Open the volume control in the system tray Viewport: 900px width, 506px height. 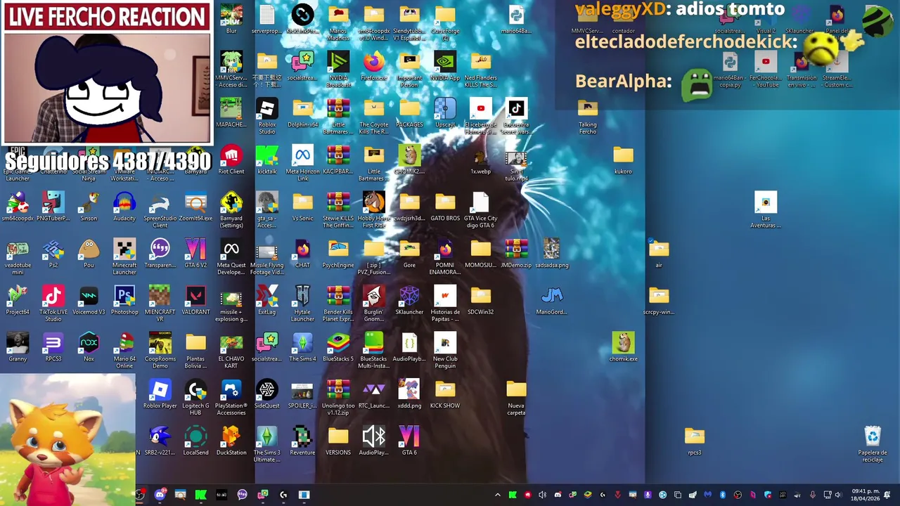coord(838,495)
